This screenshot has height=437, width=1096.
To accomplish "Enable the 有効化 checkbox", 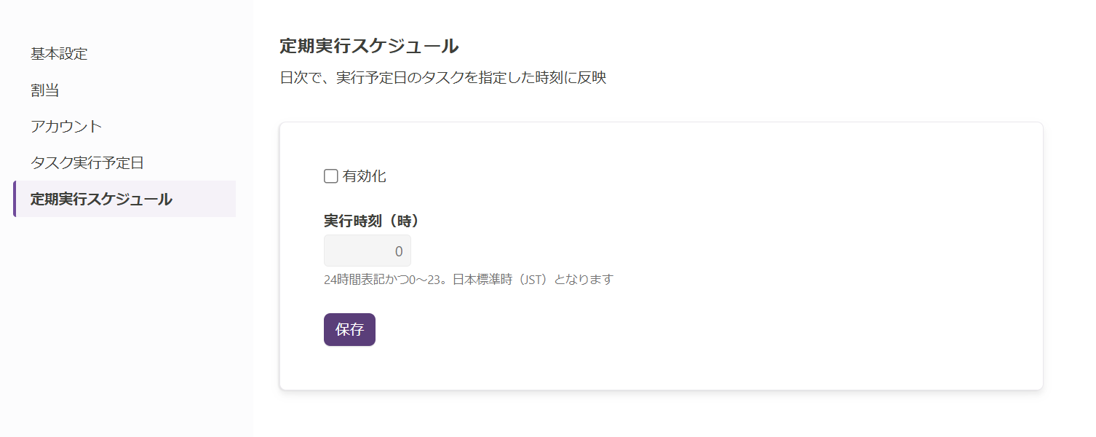I will pos(331,176).
